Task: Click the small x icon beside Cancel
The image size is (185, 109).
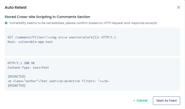Action: point(134,101)
